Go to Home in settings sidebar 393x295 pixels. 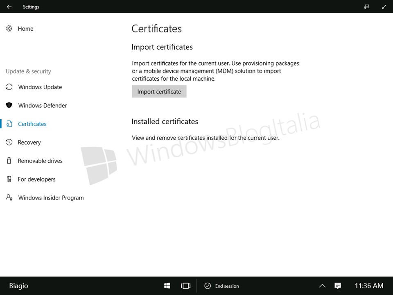coord(25,29)
